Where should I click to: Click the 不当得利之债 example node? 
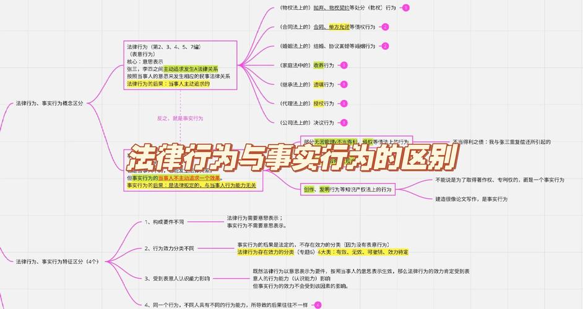point(501,142)
